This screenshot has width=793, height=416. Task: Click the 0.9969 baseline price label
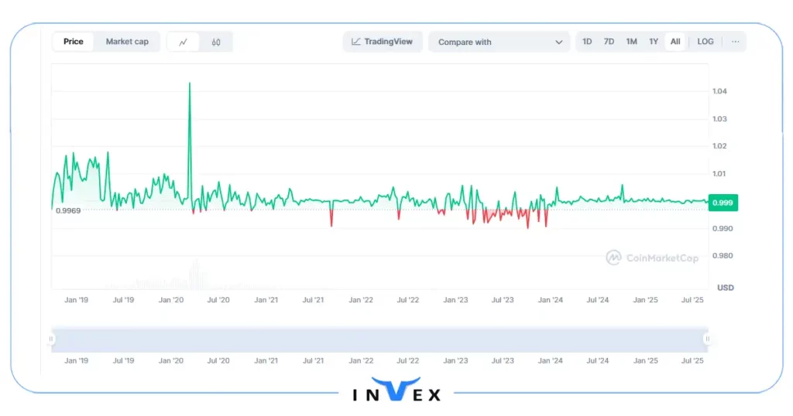pyautogui.click(x=68, y=210)
